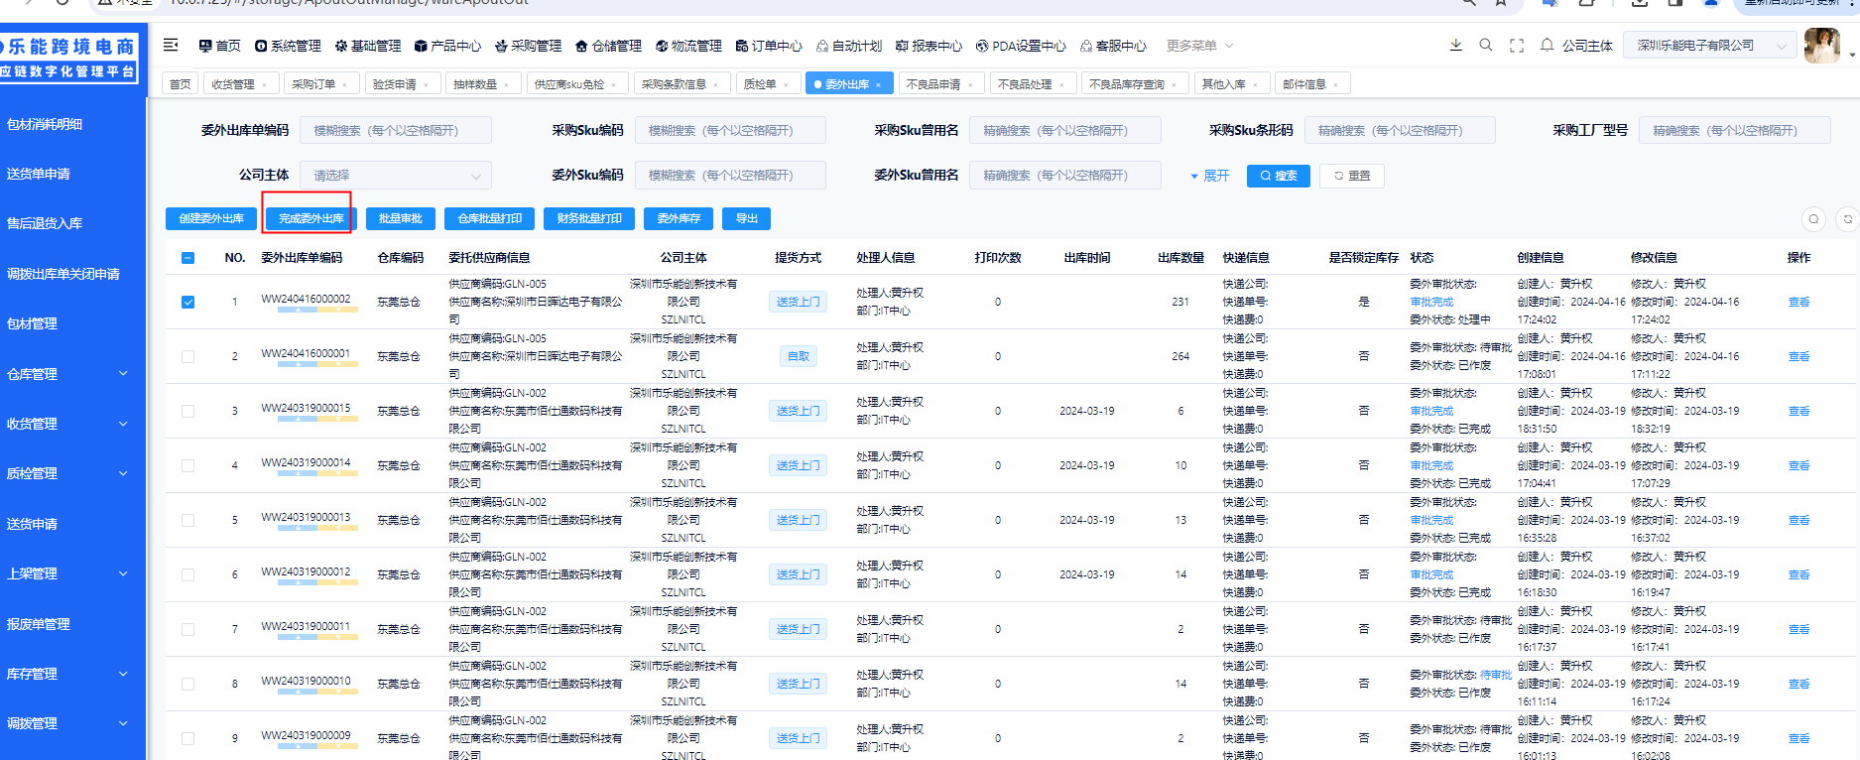
Task: Check the row for WW240319000011
Action: click(188, 629)
